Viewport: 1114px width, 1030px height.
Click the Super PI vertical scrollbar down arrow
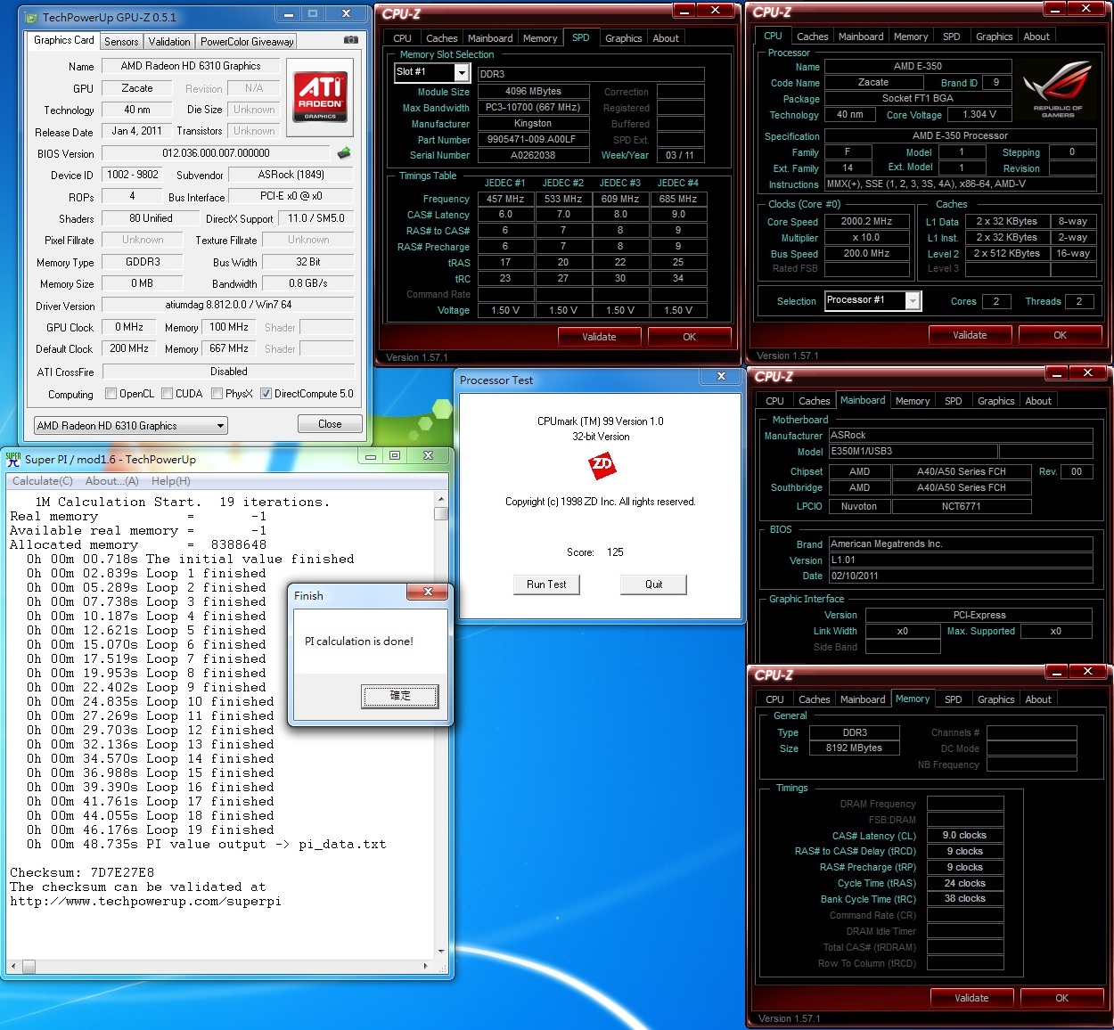(x=440, y=951)
